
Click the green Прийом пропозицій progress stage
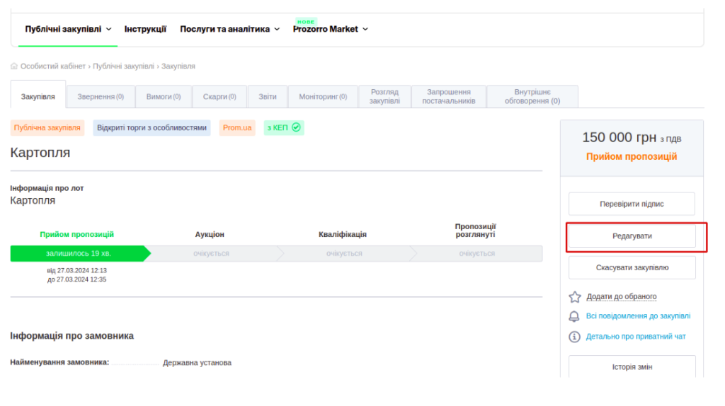78,253
